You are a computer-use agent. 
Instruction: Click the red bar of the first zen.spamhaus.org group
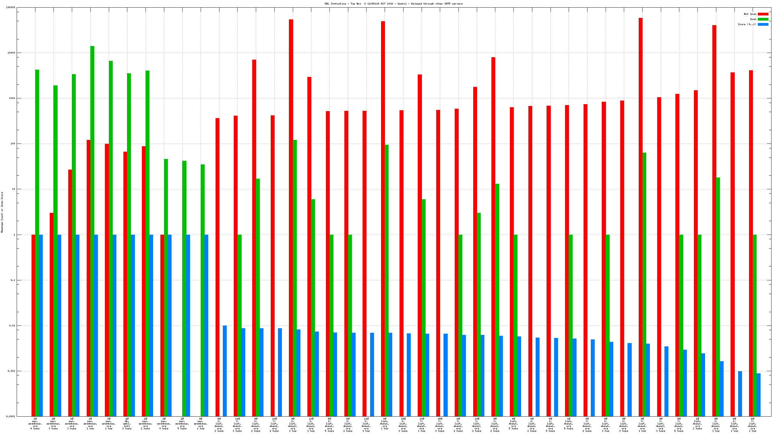33,325
